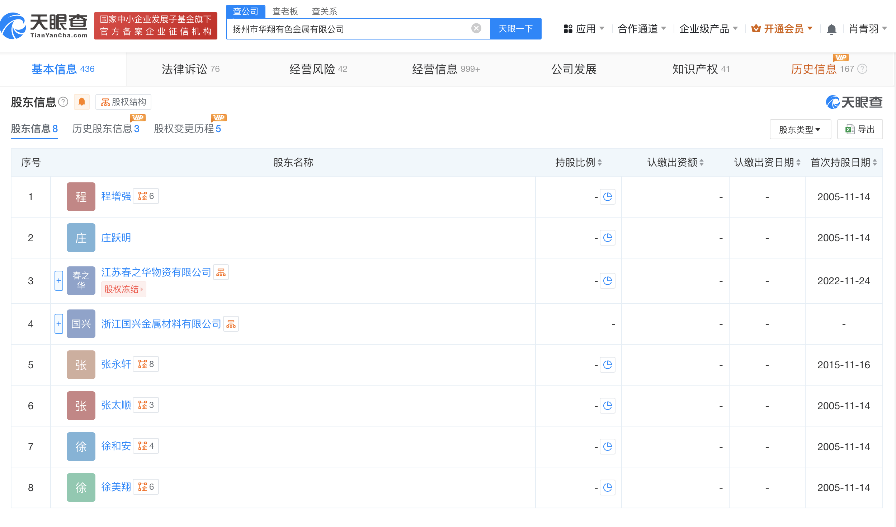The height and width of the screenshot is (527, 896).
Task: Open the 股东类型 dropdown filter
Action: (800, 129)
